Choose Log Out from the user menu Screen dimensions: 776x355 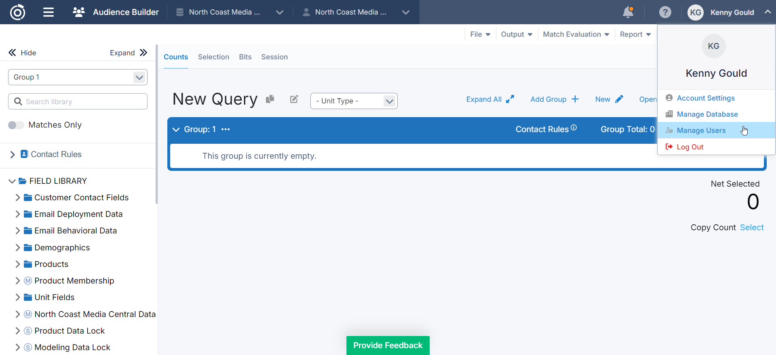[x=690, y=147]
